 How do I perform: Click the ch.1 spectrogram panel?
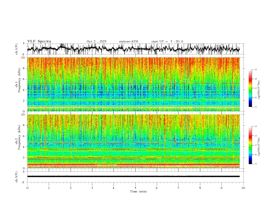133,84
